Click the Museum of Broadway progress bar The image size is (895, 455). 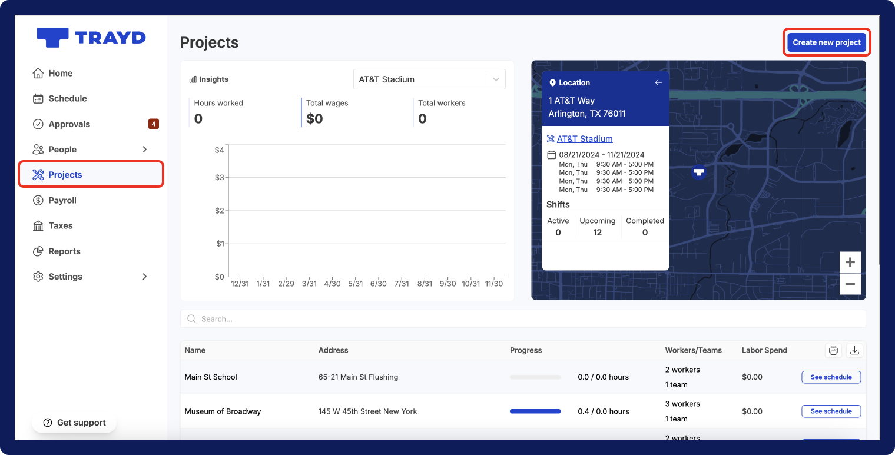pyautogui.click(x=535, y=411)
